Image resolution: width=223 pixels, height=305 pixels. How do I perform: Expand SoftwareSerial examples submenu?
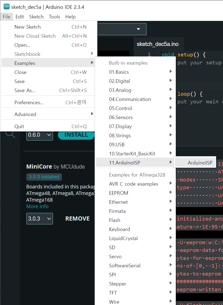(136, 265)
